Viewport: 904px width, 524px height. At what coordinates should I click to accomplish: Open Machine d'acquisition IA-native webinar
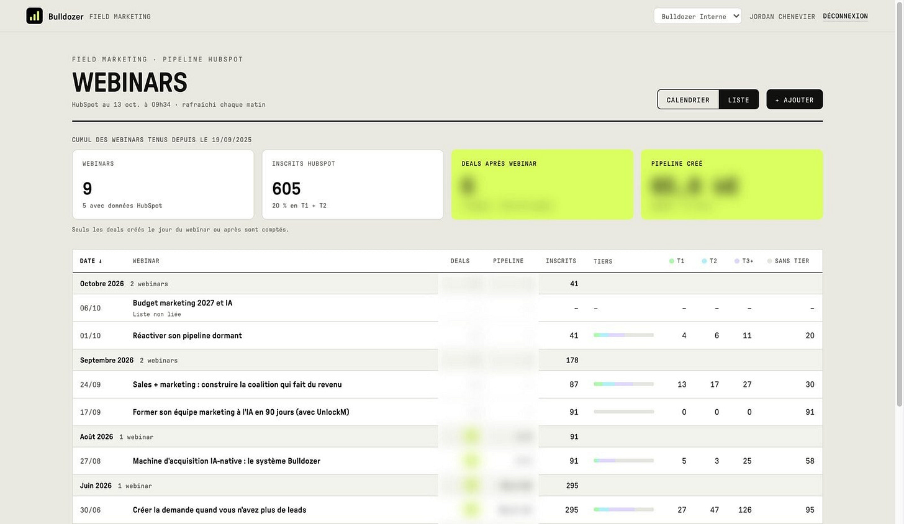[x=227, y=461]
